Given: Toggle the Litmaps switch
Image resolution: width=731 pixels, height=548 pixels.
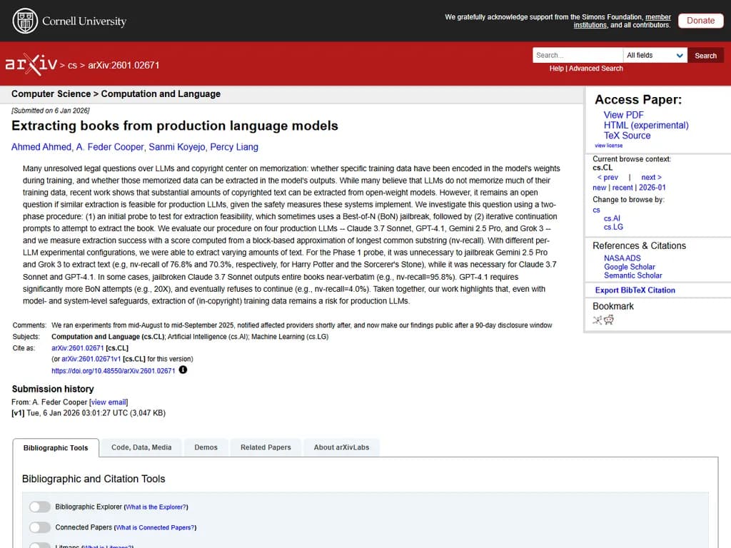Looking at the screenshot, I should [x=40, y=545].
